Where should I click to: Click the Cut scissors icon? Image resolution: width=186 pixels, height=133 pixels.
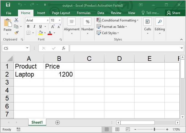(16, 20)
